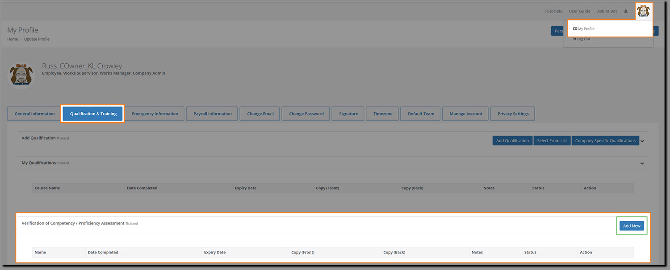The width and height of the screenshot is (670, 270).
Task: Open the Tutorials link
Action: tap(553, 11)
